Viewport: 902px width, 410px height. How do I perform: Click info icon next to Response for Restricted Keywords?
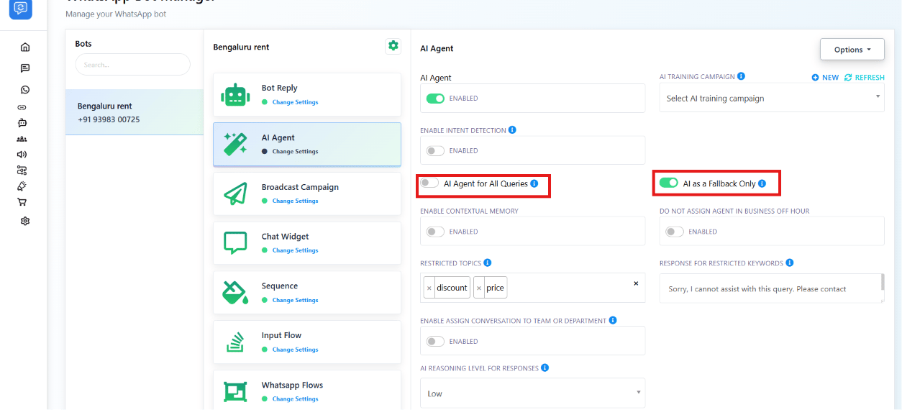(x=790, y=263)
